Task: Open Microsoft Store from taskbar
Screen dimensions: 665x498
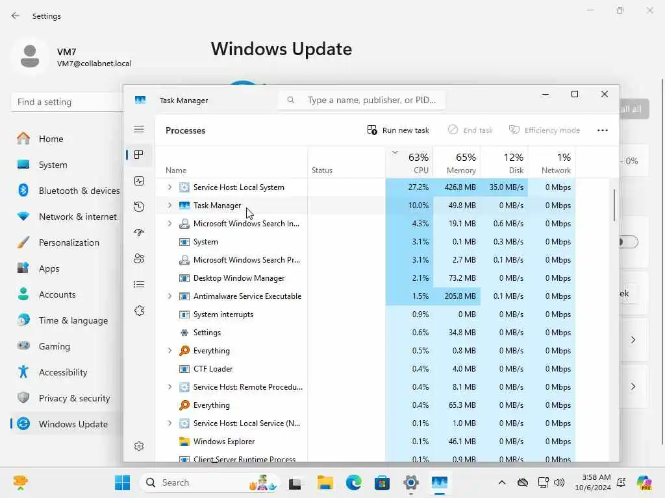Action: 382,482
